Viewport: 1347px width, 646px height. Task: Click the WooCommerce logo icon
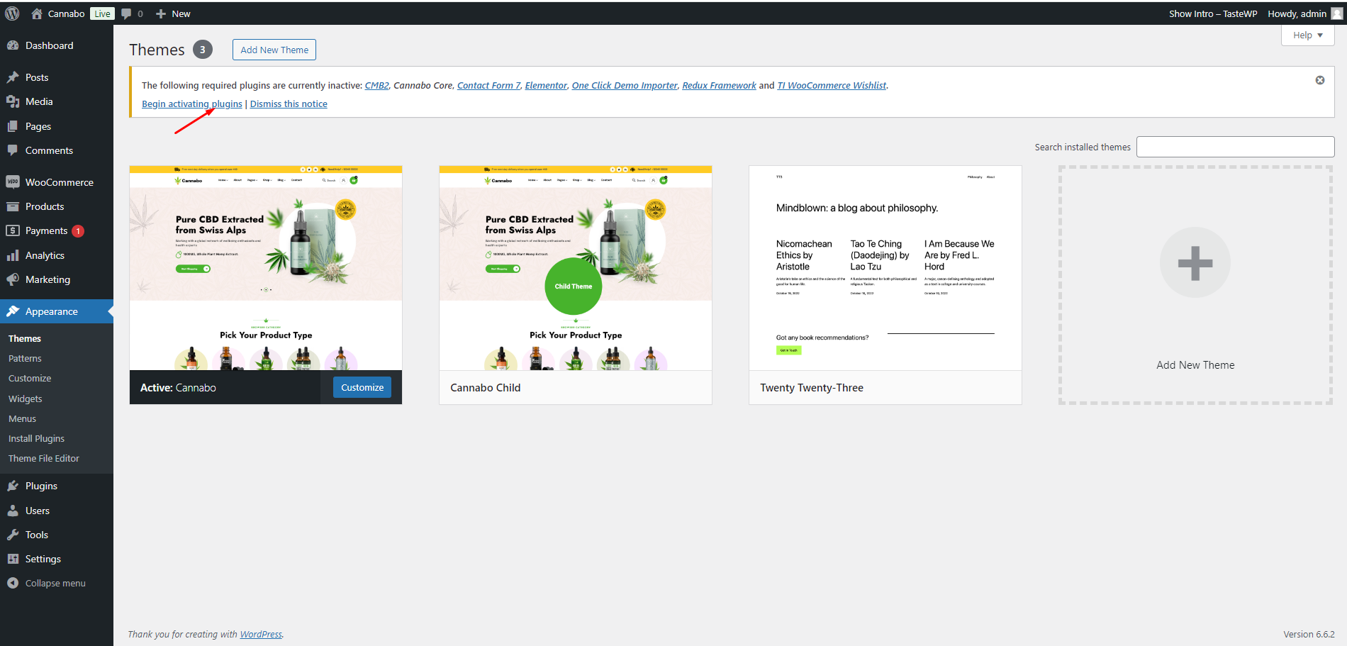pos(13,182)
